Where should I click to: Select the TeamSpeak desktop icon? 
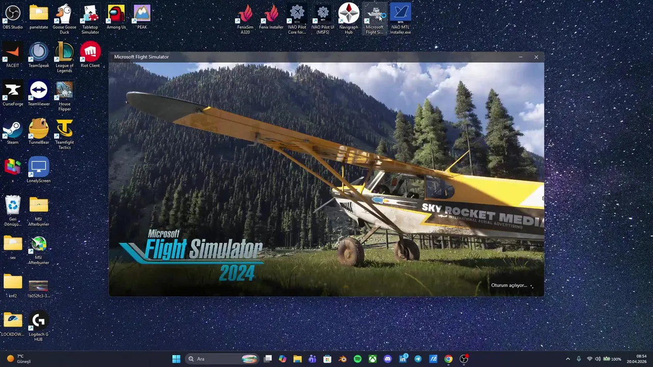click(39, 55)
